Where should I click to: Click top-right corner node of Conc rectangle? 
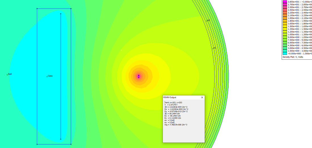click(71, 9)
